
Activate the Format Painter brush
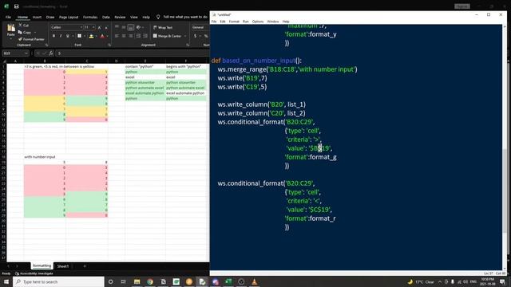pos(31,39)
